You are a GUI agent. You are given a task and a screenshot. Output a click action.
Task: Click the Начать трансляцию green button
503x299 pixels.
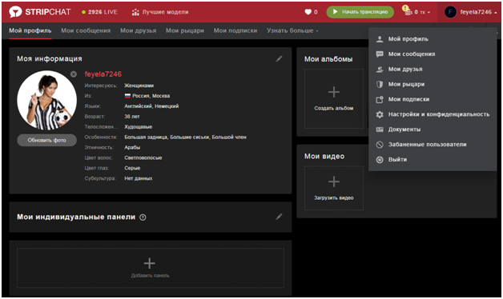[x=360, y=12]
